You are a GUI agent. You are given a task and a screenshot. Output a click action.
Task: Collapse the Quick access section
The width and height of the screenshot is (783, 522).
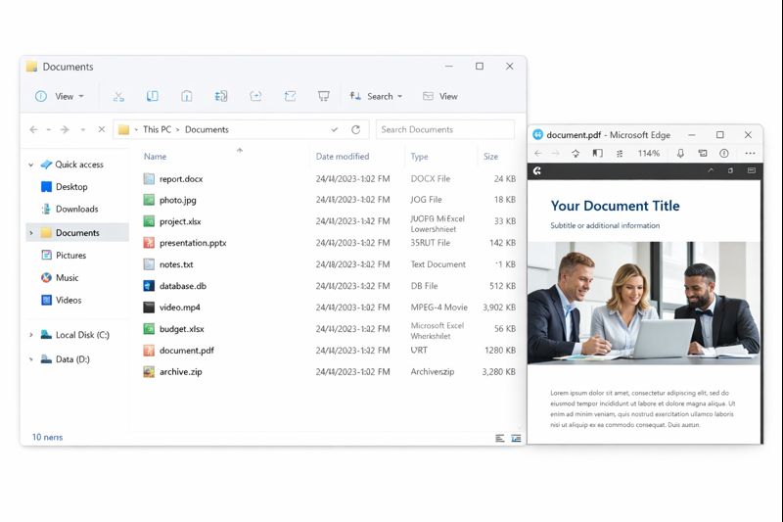tap(31, 165)
